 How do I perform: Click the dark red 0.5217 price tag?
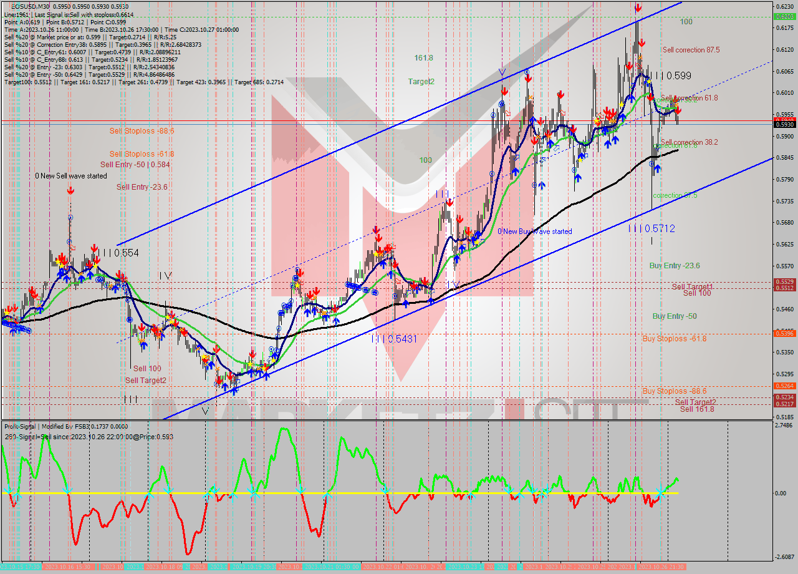pos(784,404)
